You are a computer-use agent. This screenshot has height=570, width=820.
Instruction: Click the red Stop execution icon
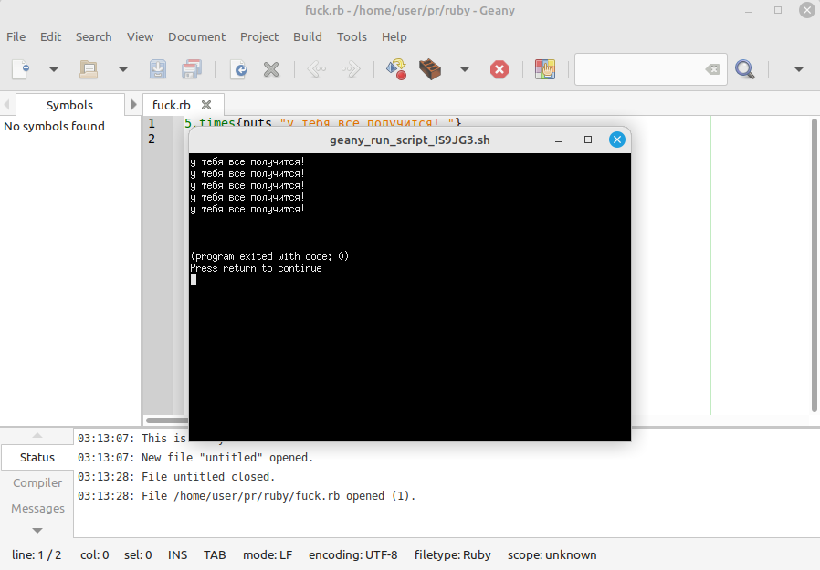point(499,69)
